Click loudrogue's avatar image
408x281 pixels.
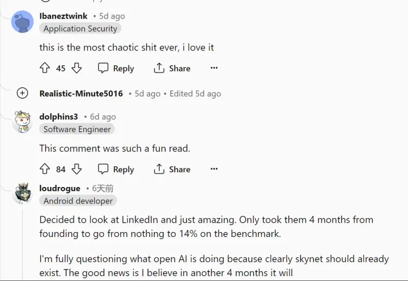click(x=23, y=193)
